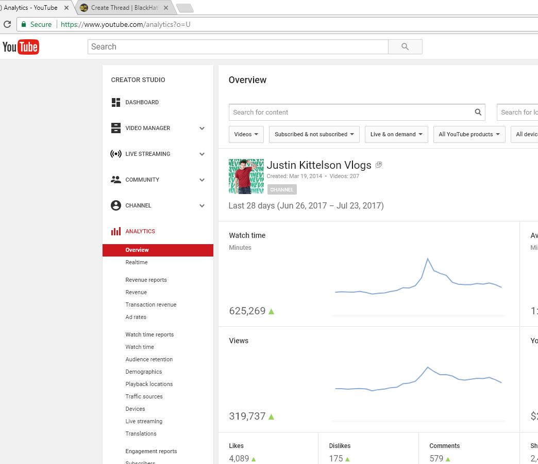The image size is (538, 464).
Task: Close the Analytics - YouTube browser tab
Action: [x=66, y=8]
